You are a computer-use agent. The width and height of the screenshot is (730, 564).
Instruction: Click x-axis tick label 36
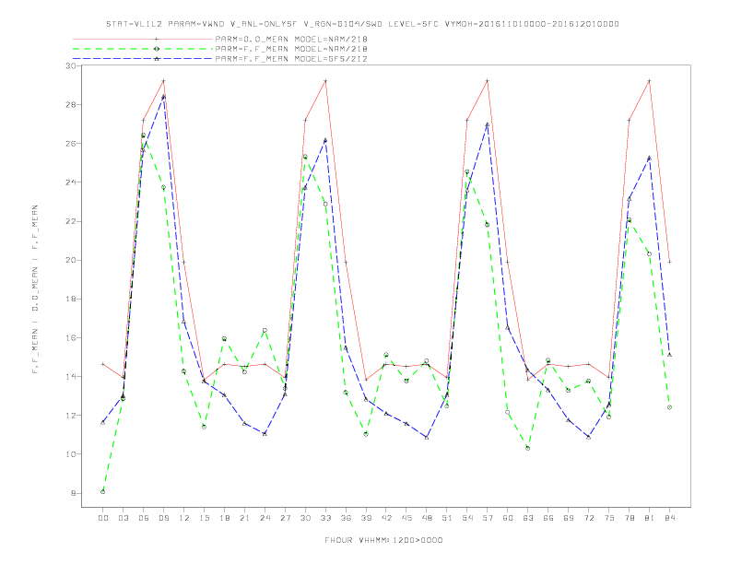pyautogui.click(x=346, y=518)
